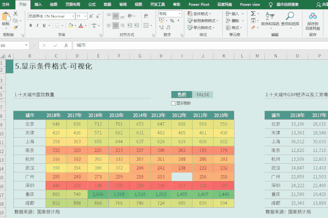Select center horizontal alignment
Viewport: 328px width, 218px height.
[x=115, y=26]
